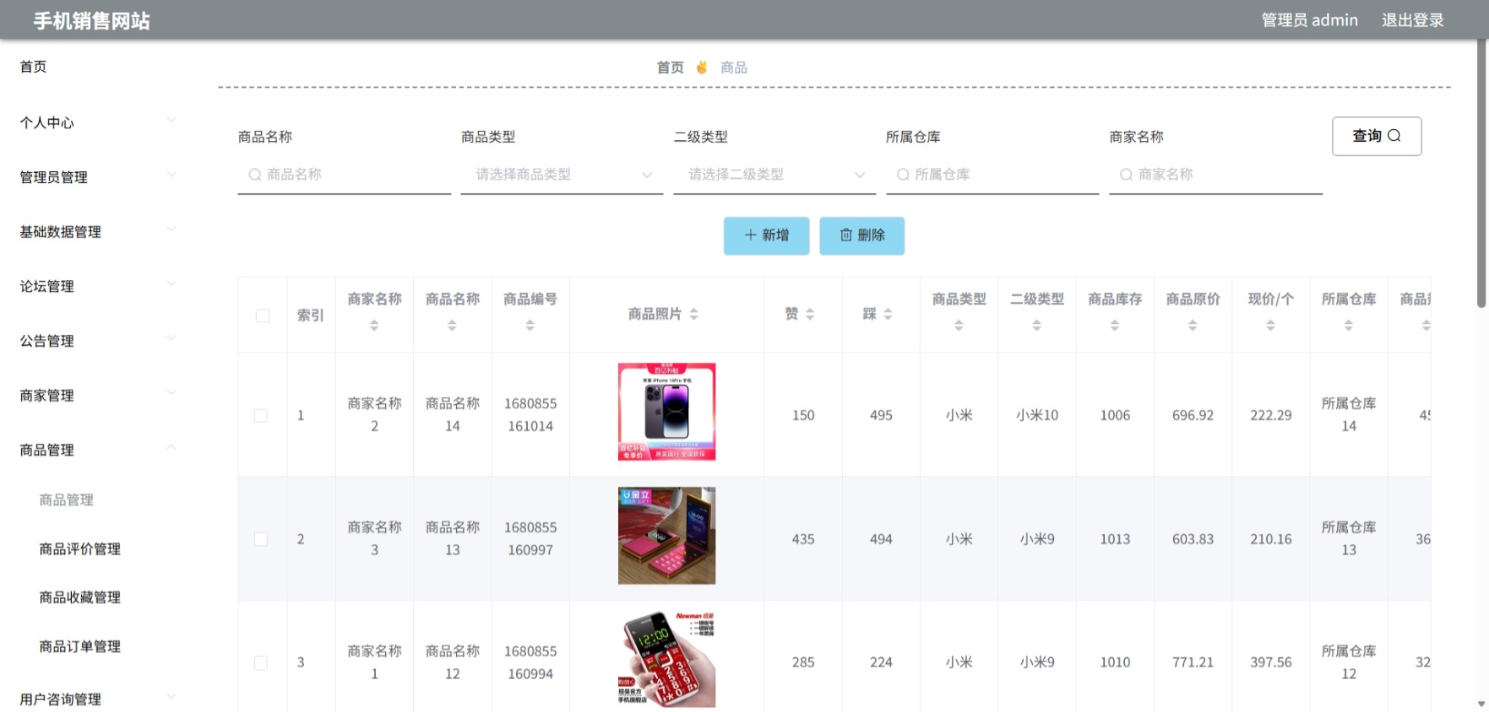
Task: Go to 首页 in sidebar
Action: 33,67
